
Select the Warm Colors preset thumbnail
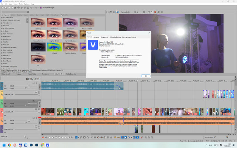click(54, 23)
